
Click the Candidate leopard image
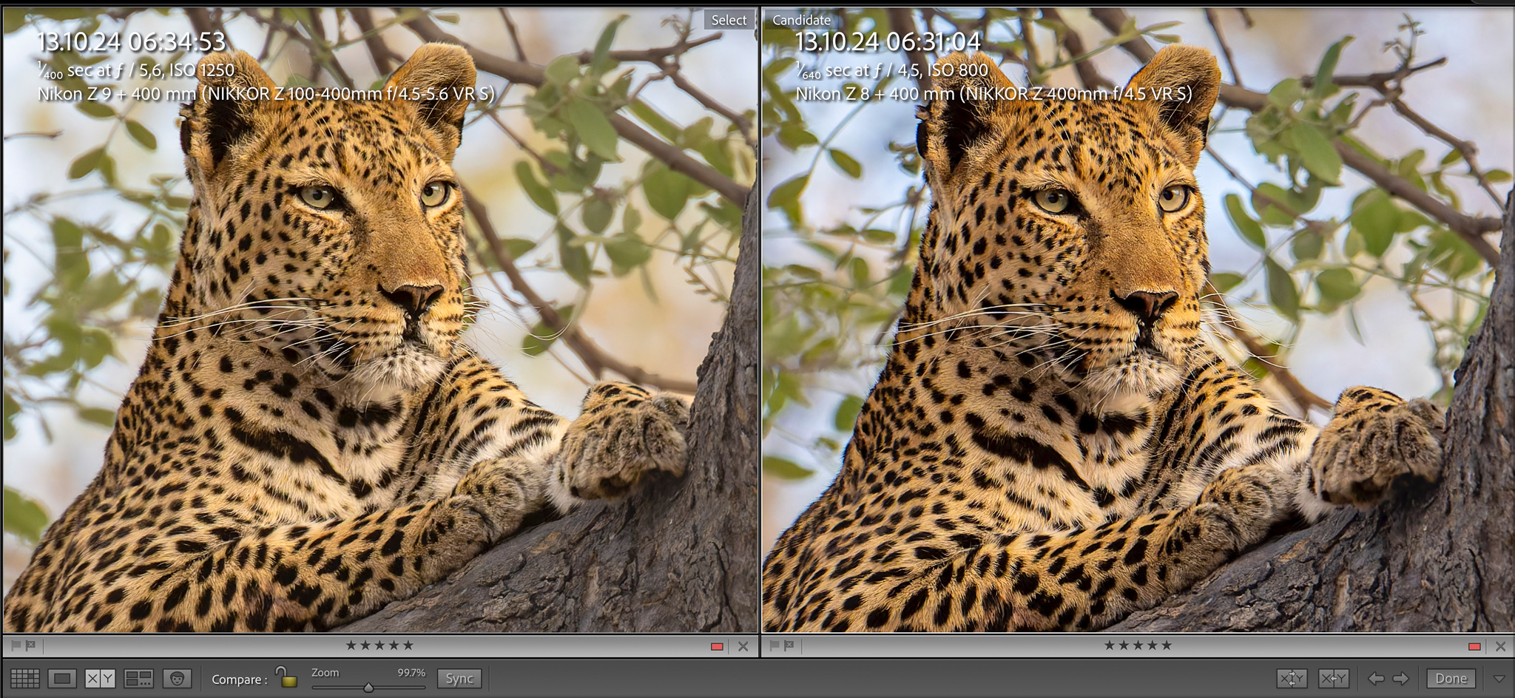[x=1138, y=321]
